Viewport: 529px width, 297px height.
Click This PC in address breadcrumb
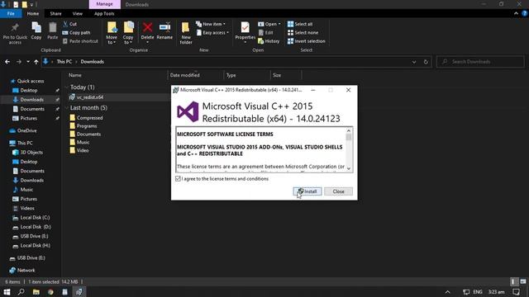click(x=64, y=62)
